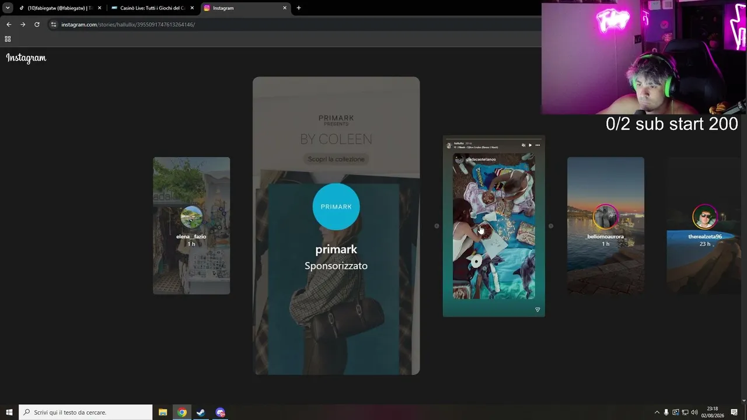
Task: Click the microphone tray icon
Action: pos(666,412)
